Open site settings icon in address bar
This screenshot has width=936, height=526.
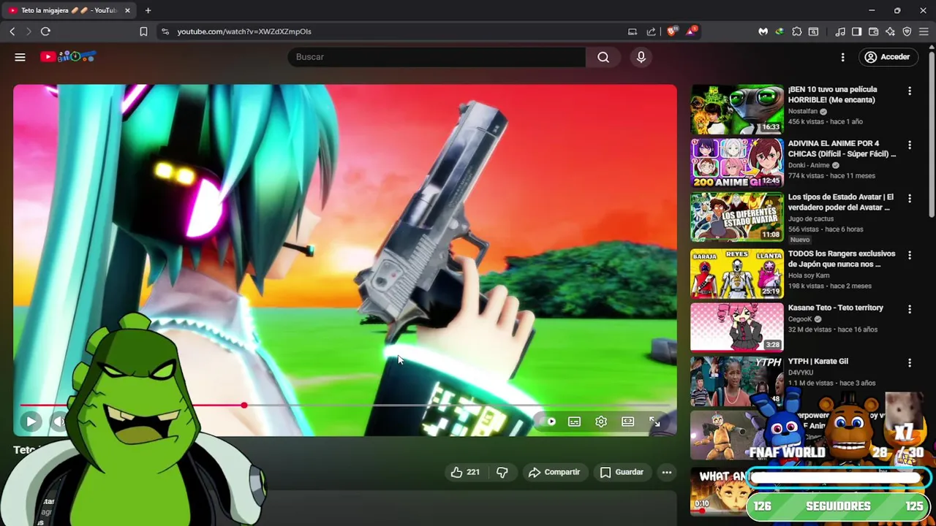point(165,31)
